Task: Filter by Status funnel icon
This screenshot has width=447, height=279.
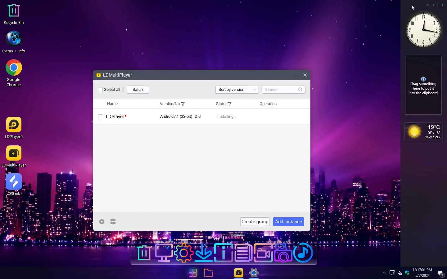Action: click(230, 104)
